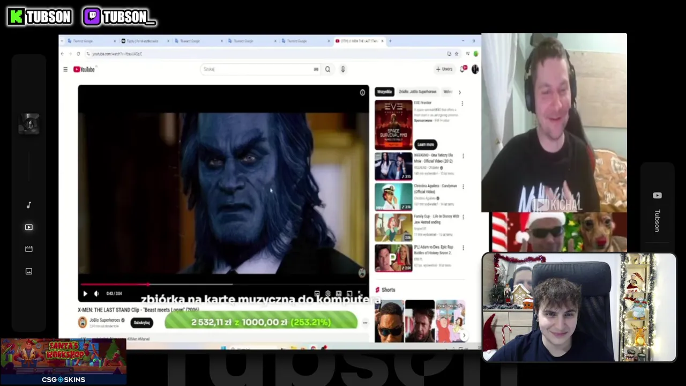Open the YouTube account avatar menu
Screen dimensions: 686x386
475,69
